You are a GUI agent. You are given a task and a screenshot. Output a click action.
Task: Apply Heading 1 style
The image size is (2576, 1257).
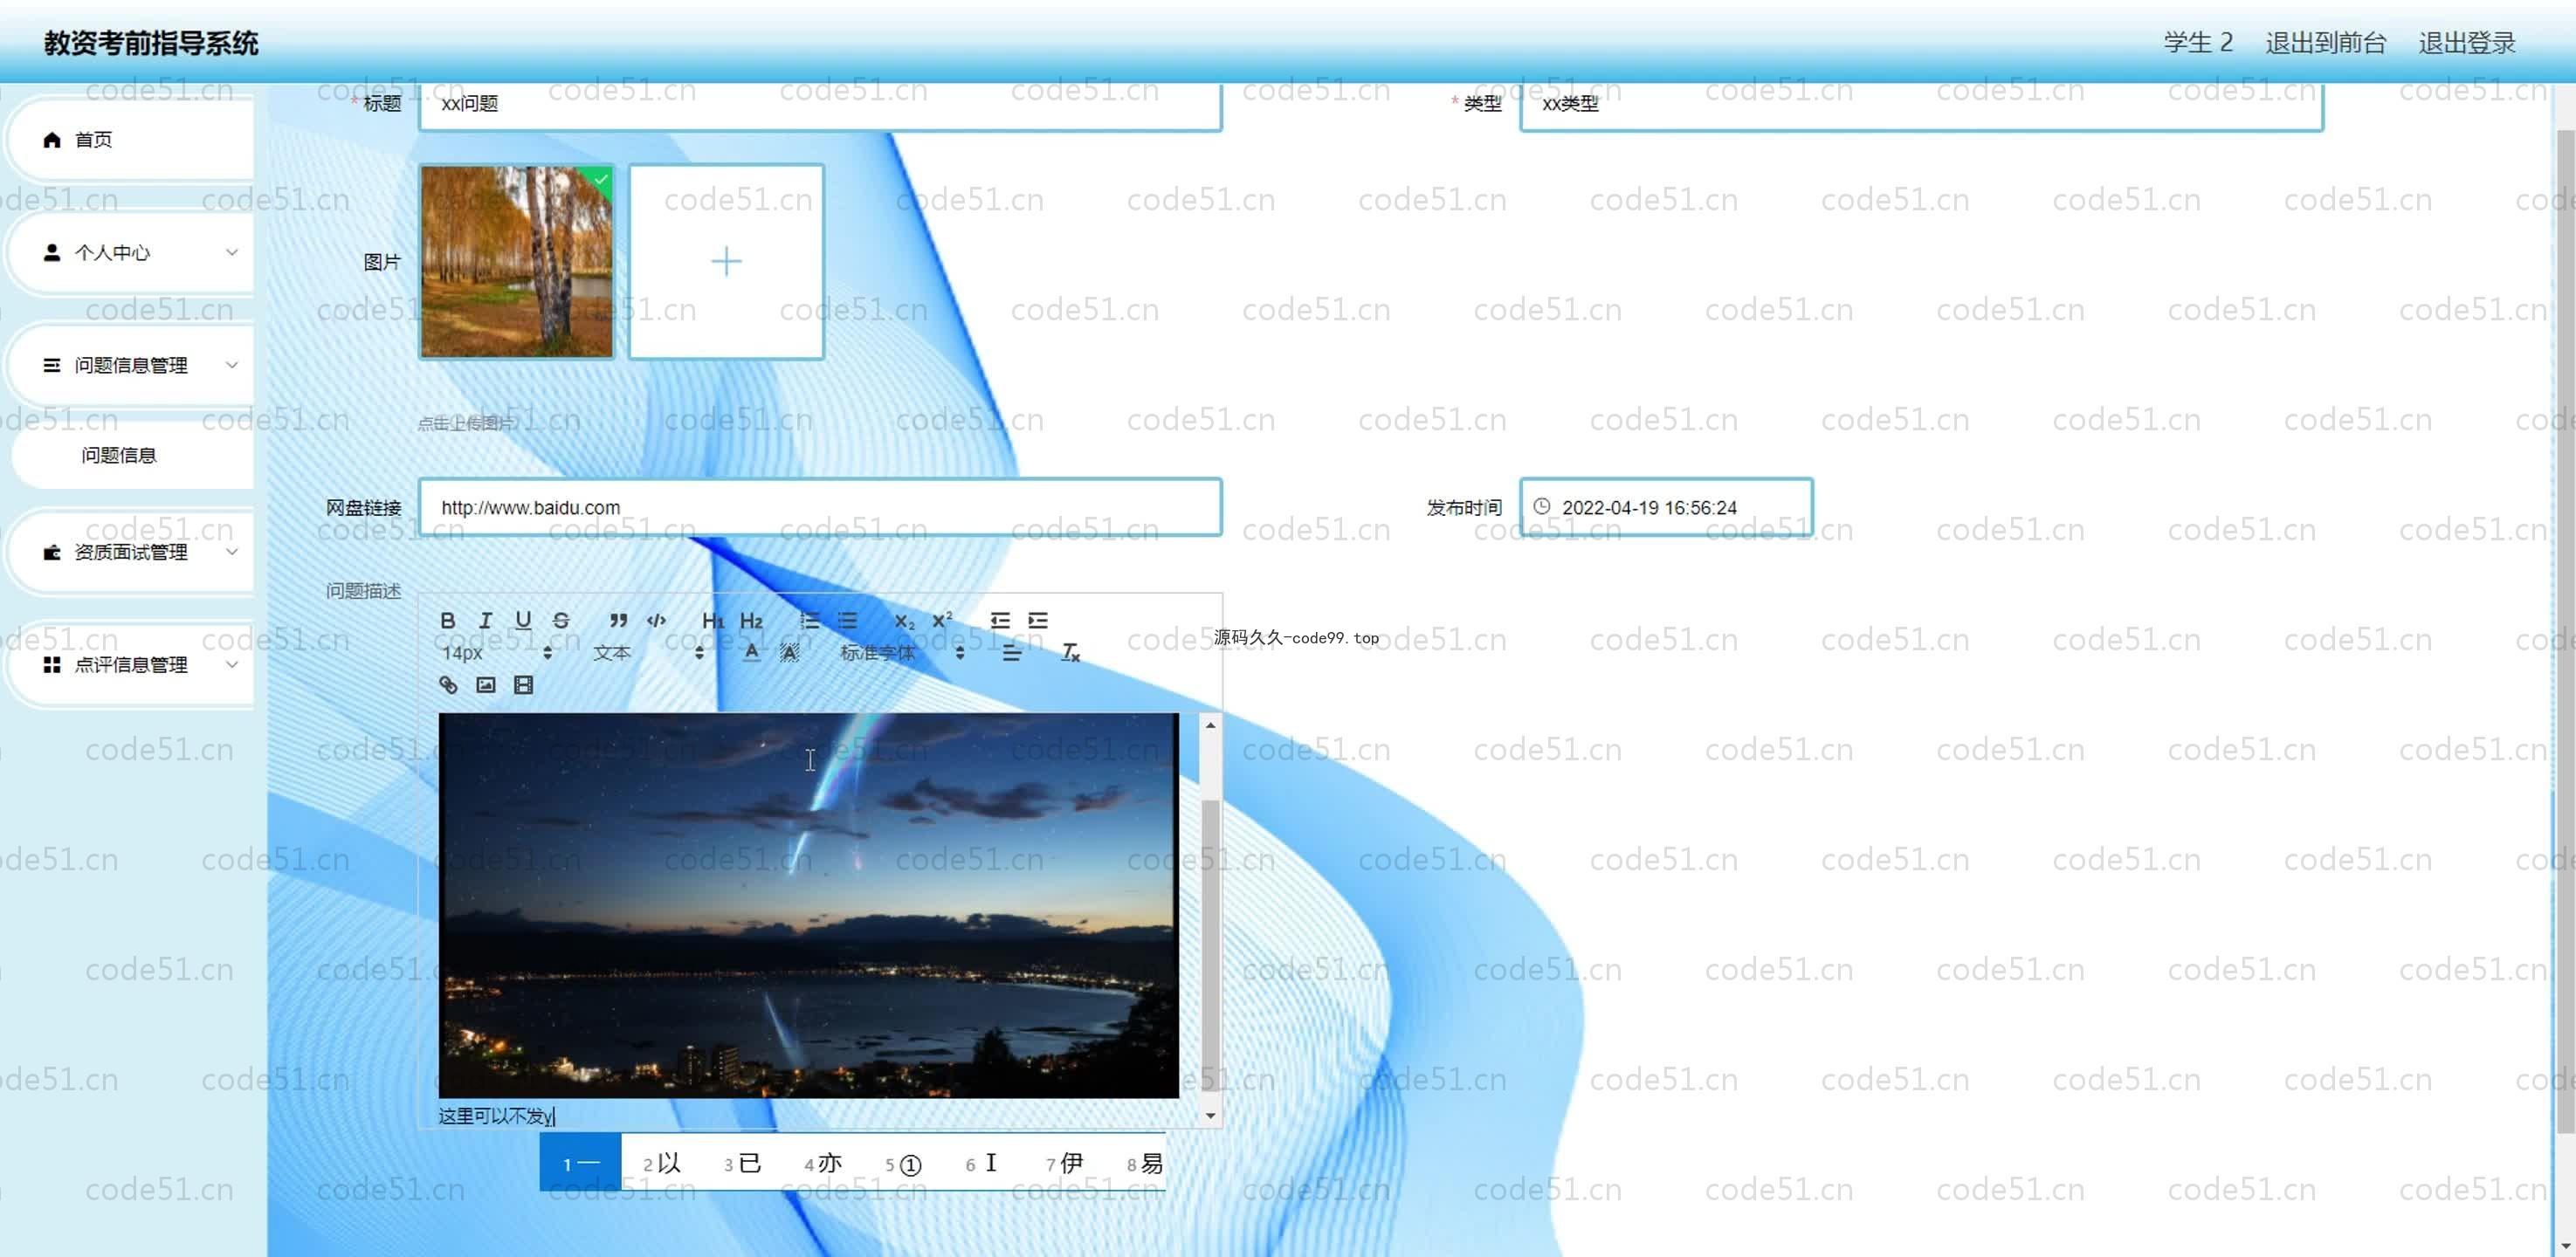(713, 620)
